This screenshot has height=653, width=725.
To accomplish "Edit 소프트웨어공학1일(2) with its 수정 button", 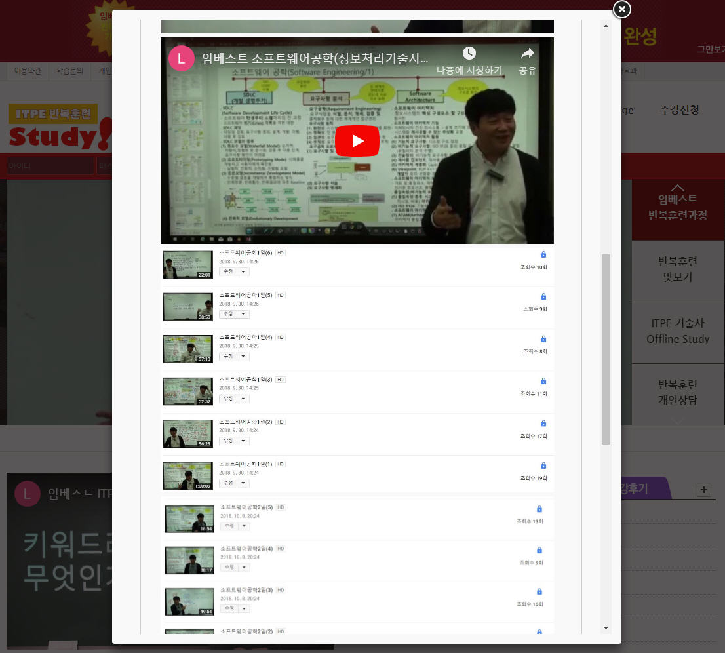I will click(228, 441).
